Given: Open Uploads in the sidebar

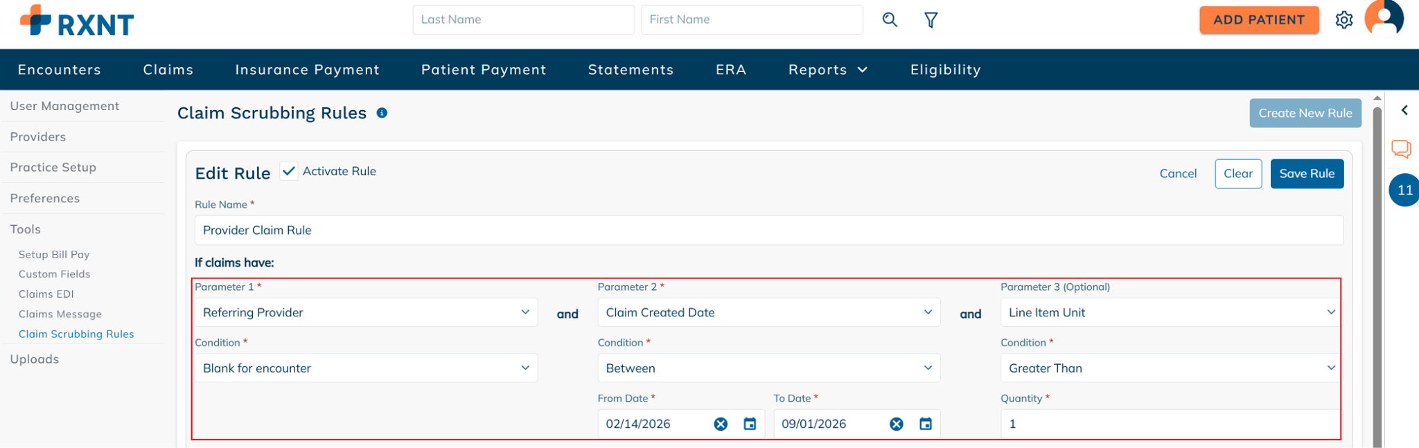Looking at the screenshot, I should pos(35,359).
